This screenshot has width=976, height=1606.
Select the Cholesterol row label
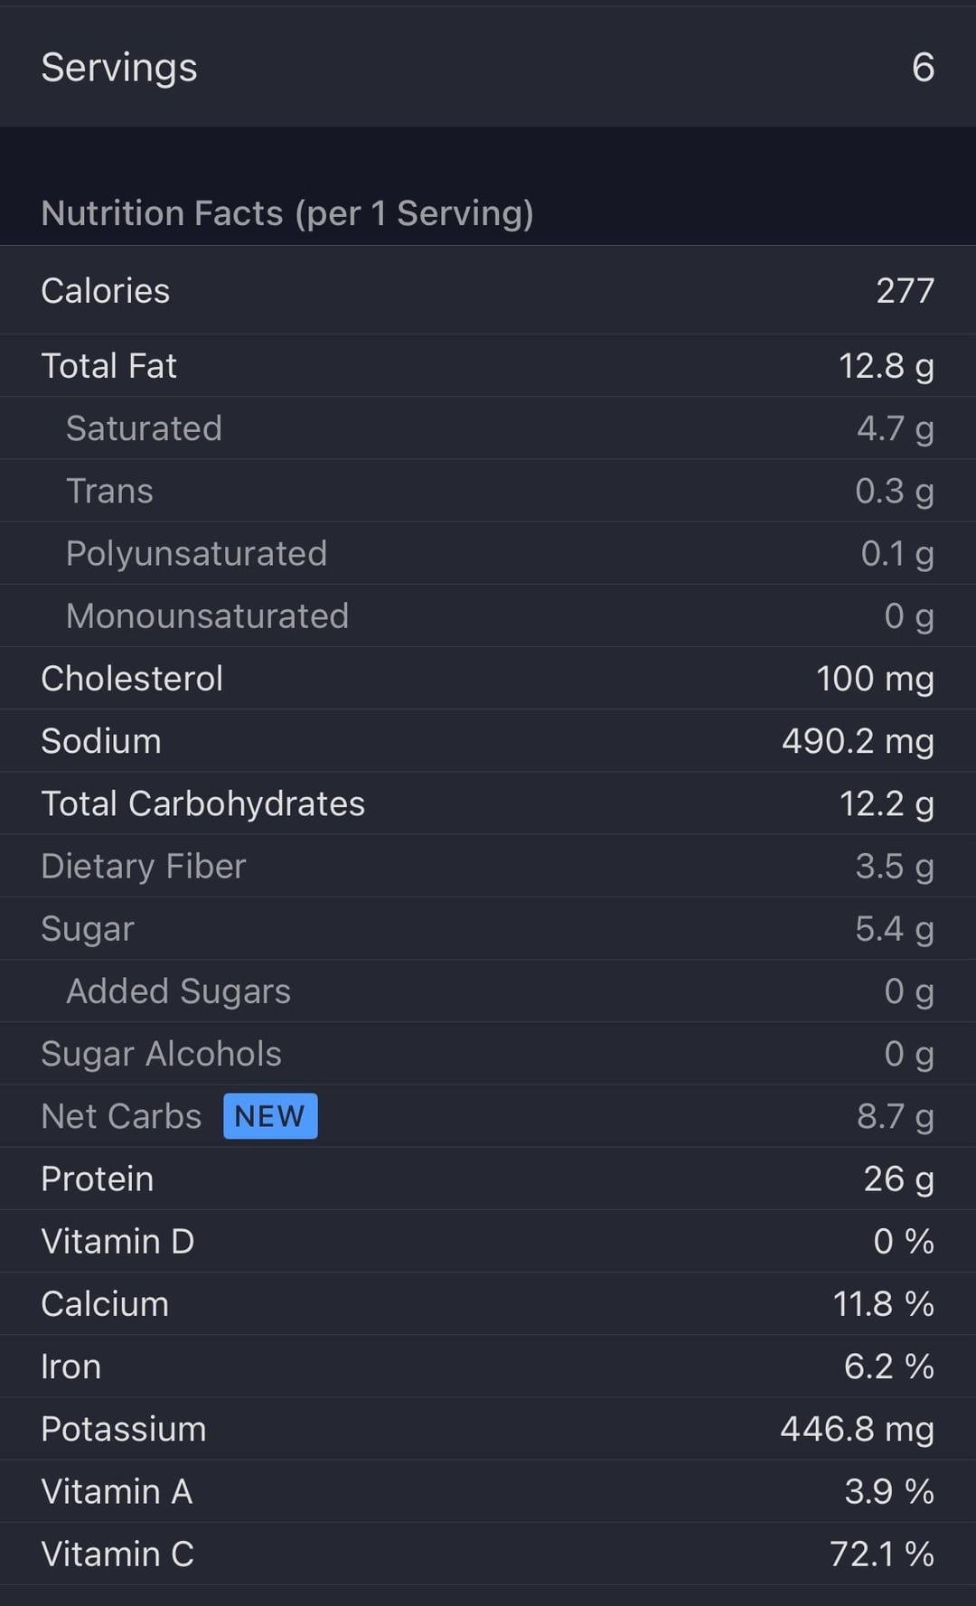point(132,679)
